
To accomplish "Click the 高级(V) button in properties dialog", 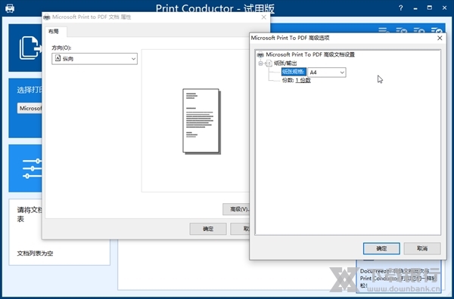I will click(236, 209).
